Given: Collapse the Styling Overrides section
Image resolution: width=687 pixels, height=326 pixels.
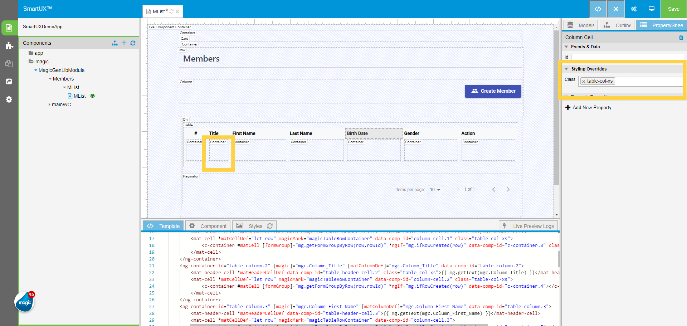Looking at the screenshot, I should (x=566, y=69).
